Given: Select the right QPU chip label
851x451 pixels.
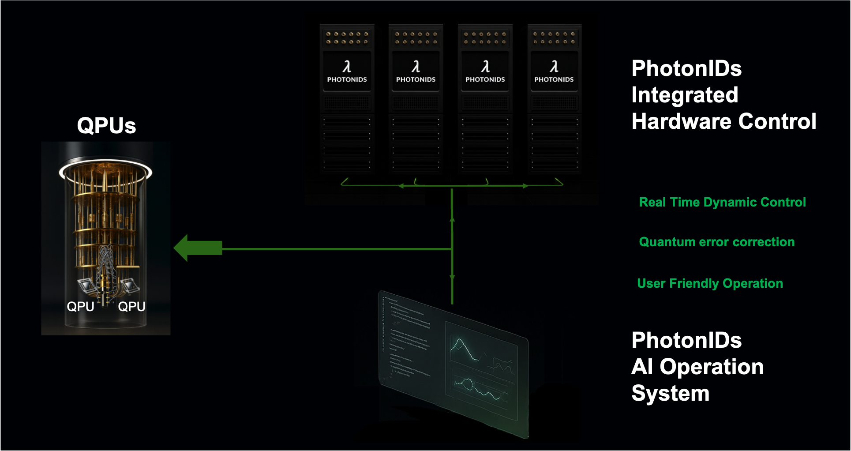Looking at the screenshot, I should coord(131,306).
